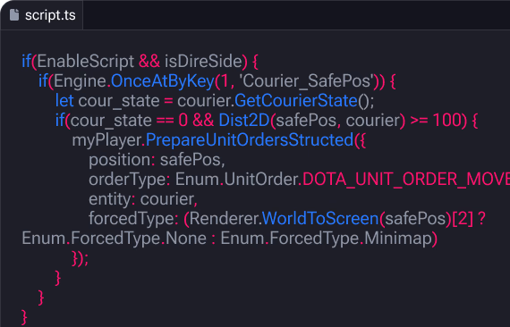Click the EnableScript variable in first line
This screenshot has width=510, height=327.
86,61
